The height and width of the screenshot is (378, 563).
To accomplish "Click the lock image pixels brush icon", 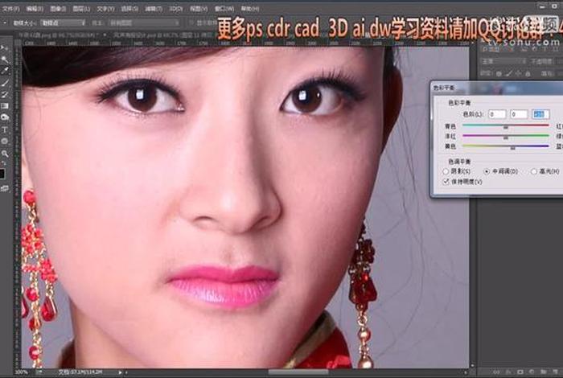I will 509,74.
